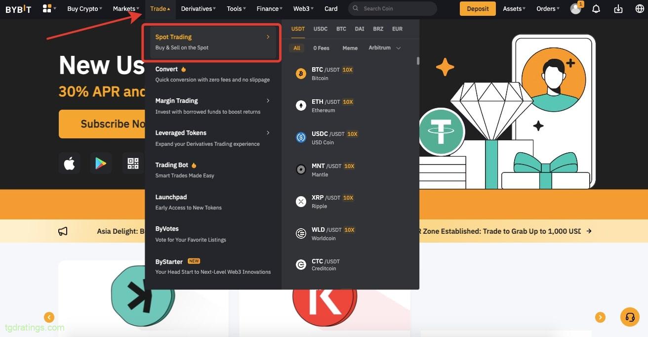
Task: Switch to BTC quote tab
Action: [x=341, y=29]
